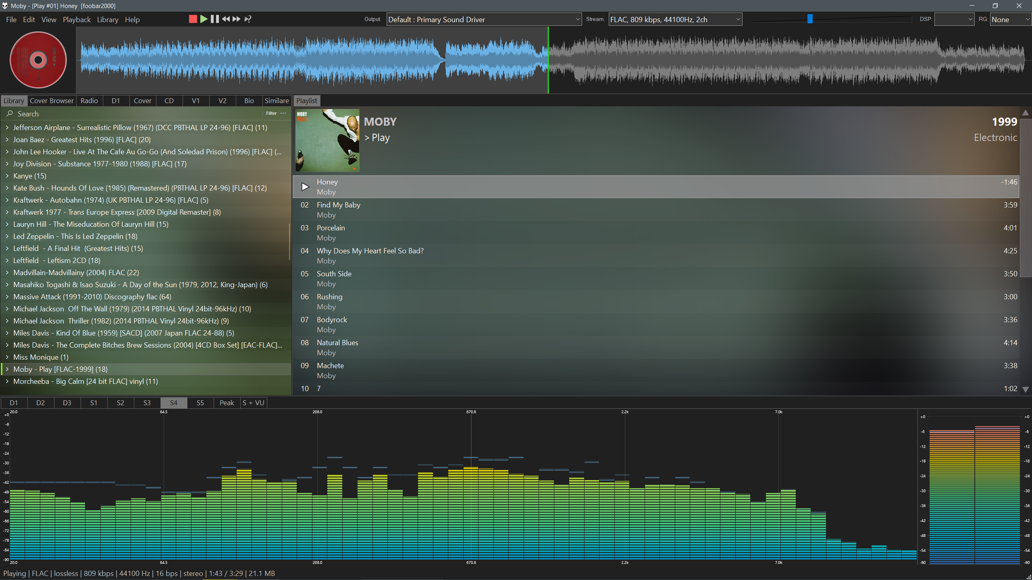This screenshot has height=580, width=1032.
Task: Activate the Peak visualization mode
Action: point(227,403)
